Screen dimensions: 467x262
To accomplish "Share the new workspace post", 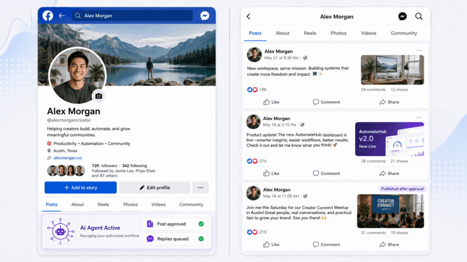I will (x=389, y=102).
